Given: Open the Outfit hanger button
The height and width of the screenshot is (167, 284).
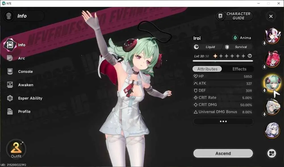Looking at the screenshot, I should click(16, 149).
